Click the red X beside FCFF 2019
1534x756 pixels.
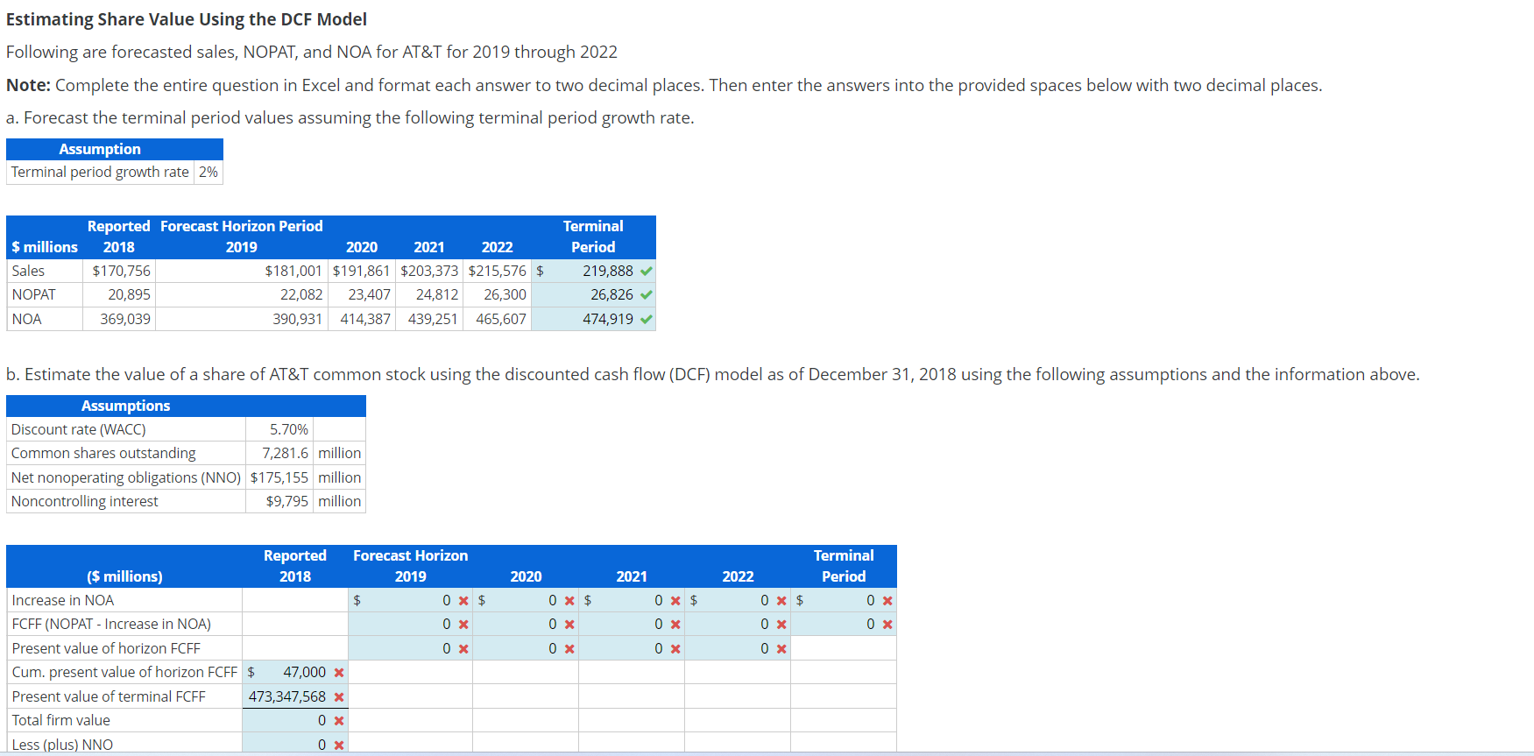463,625
